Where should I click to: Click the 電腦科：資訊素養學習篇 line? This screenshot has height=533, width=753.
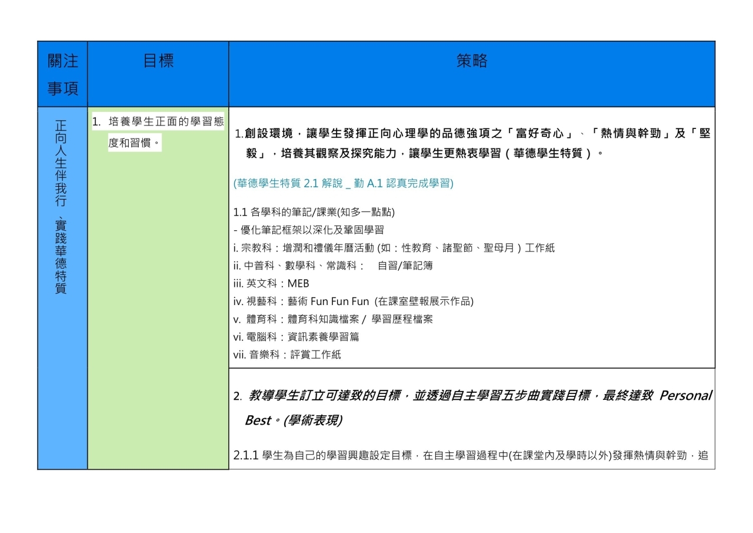point(296,337)
